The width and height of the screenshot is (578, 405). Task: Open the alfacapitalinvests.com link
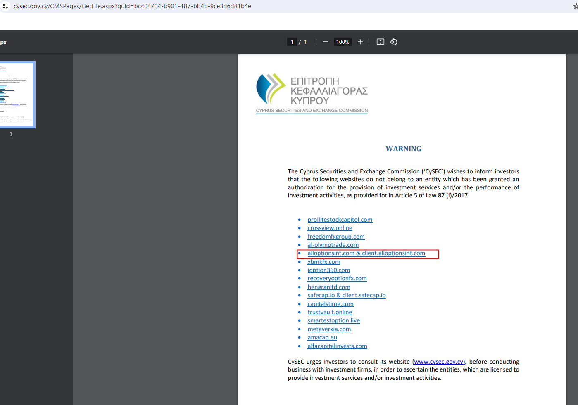tap(338, 346)
